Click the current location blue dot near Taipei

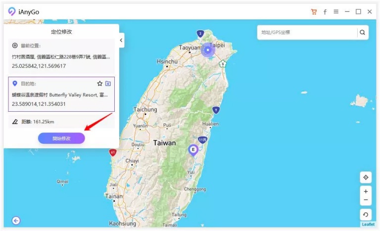coord(208,50)
